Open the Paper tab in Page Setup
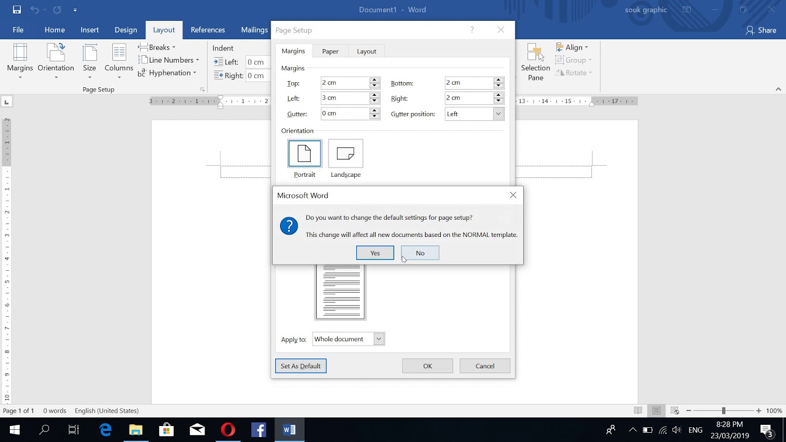The image size is (786, 442). pyautogui.click(x=330, y=51)
